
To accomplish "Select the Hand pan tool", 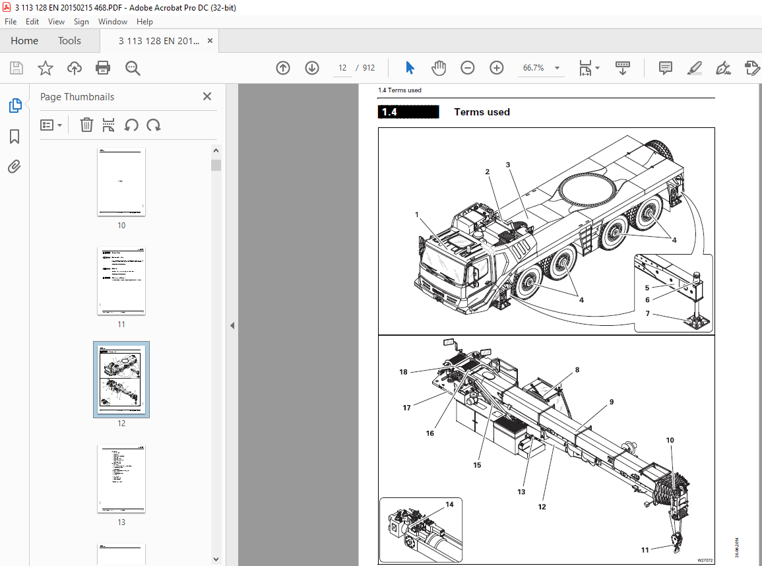I will pyautogui.click(x=438, y=68).
